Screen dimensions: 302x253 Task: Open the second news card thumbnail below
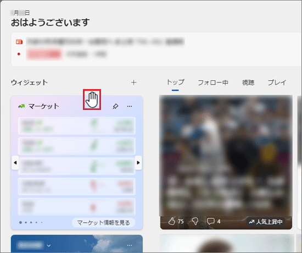227,243
